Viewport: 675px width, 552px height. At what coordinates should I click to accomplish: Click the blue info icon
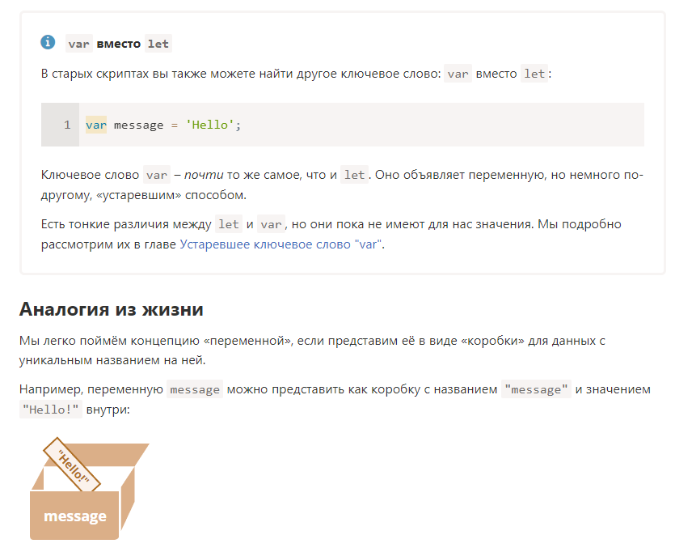point(48,42)
